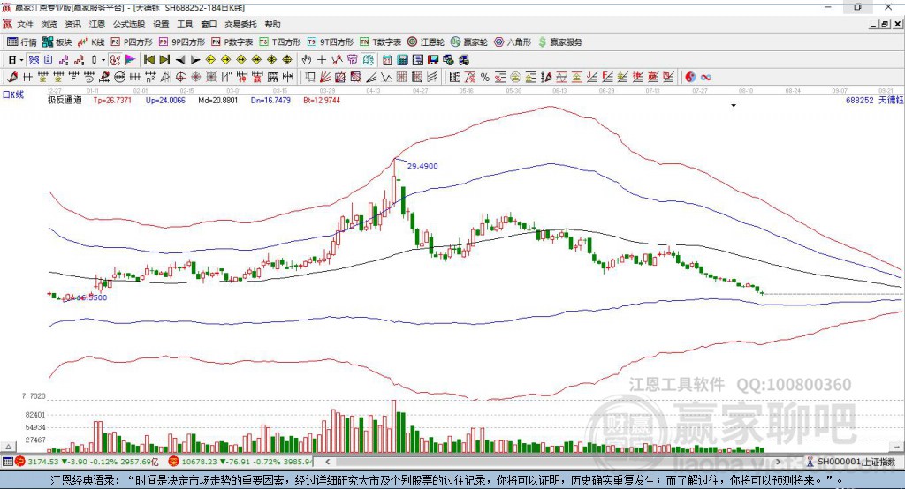Click the 极反通道 indicator name
Viewport: 905px width, 489px height.
click(65, 101)
